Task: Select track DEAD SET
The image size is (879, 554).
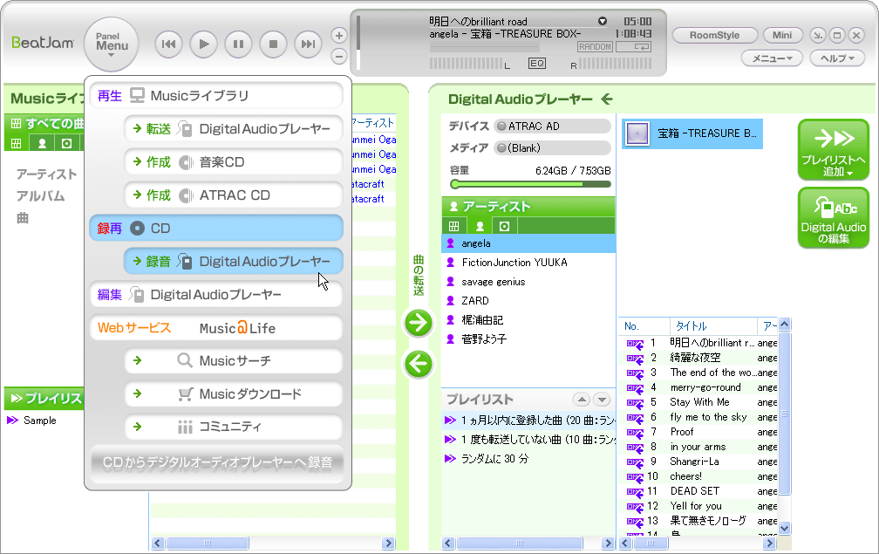Action: tap(698, 490)
